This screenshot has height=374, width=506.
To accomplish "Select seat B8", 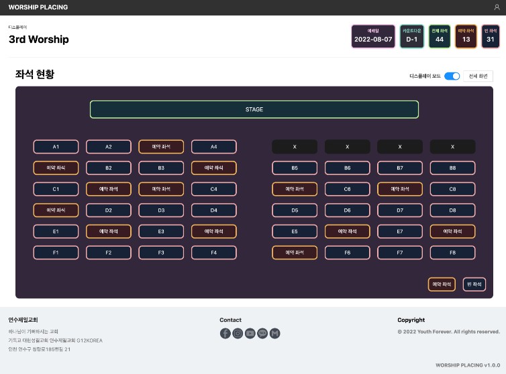I will click(452, 168).
